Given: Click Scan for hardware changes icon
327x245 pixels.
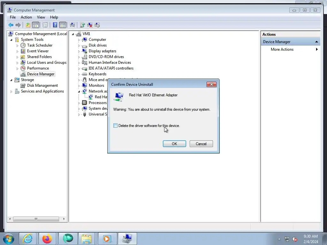Looking at the screenshot, I should [72, 25].
